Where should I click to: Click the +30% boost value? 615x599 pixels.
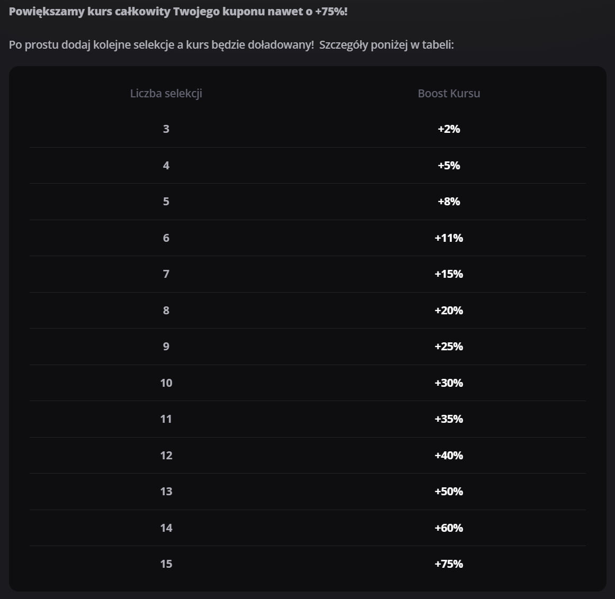click(449, 383)
